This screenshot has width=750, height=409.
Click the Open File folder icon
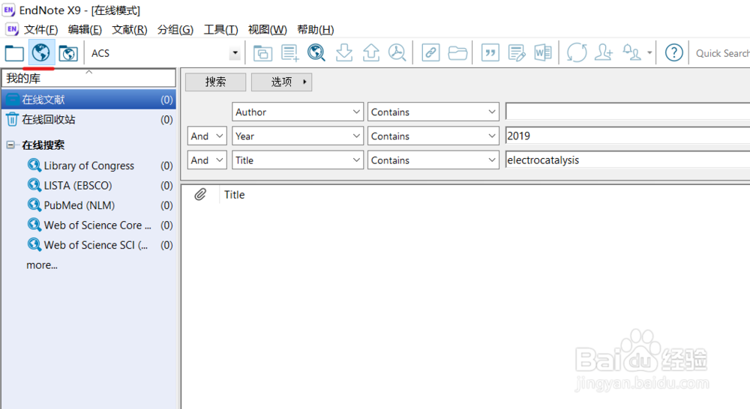[457, 53]
